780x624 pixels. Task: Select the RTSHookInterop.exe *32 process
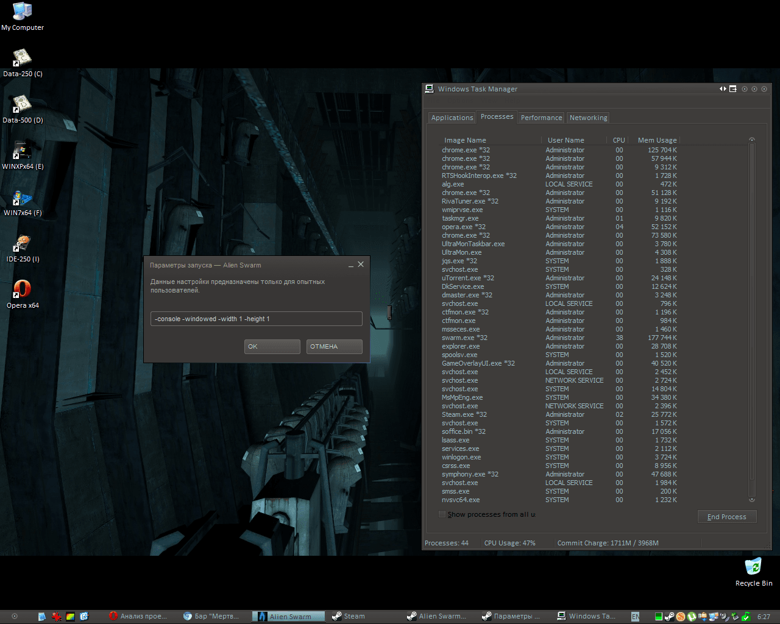coord(559,175)
